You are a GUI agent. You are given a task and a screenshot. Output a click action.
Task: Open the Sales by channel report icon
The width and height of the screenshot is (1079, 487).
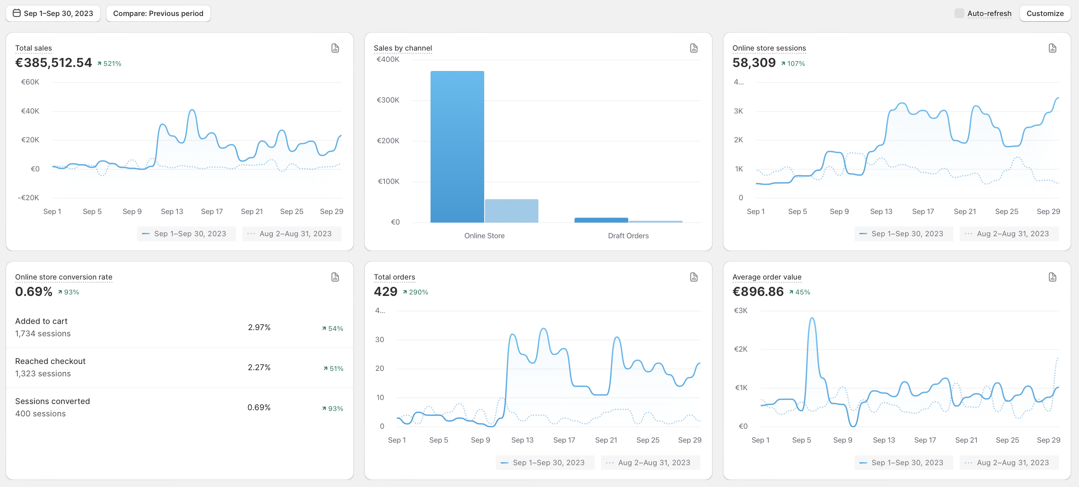tap(694, 48)
